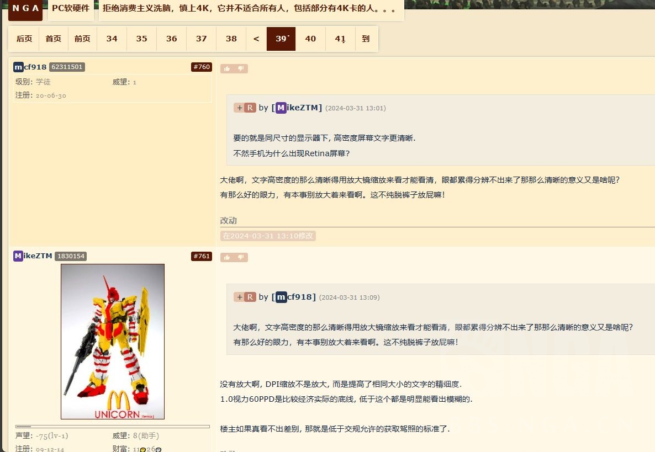Click the gold coin icon next to 财富
This screenshot has width=655, height=452.
pyautogui.click(x=143, y=449)
